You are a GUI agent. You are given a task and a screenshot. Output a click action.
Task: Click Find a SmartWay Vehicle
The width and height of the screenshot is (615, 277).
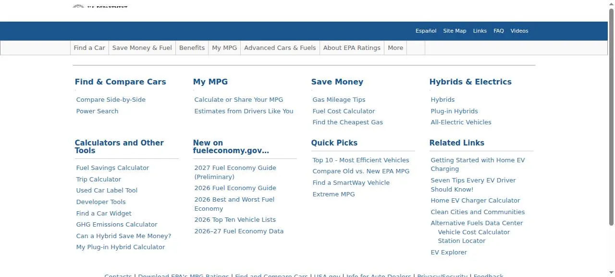tap(351, 183)
